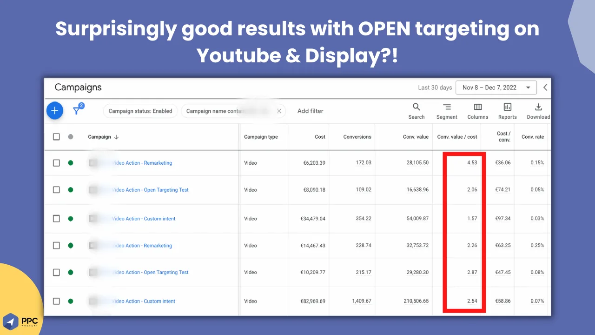Click the green status dot in the €10,209.77 row
The width and height of the screenshot is (595, 335).
71,273
